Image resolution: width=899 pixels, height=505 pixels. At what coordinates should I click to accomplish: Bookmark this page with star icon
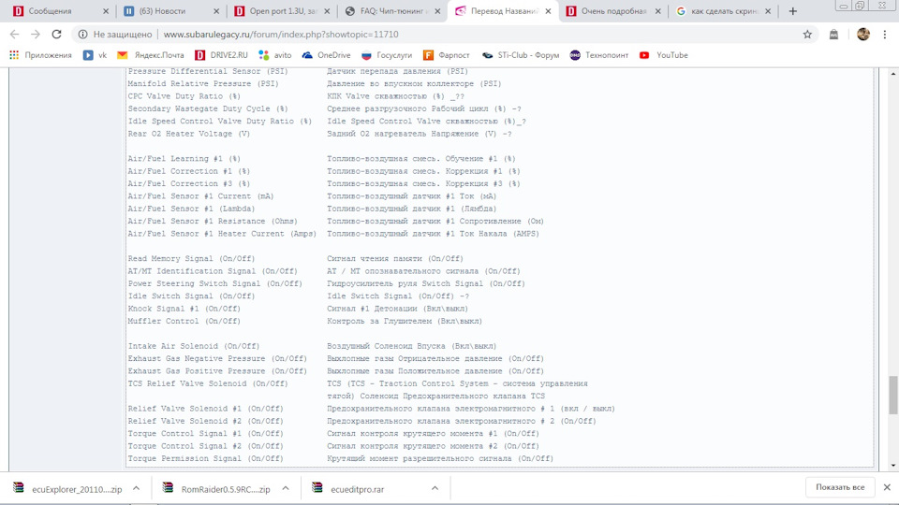point(807,35)
